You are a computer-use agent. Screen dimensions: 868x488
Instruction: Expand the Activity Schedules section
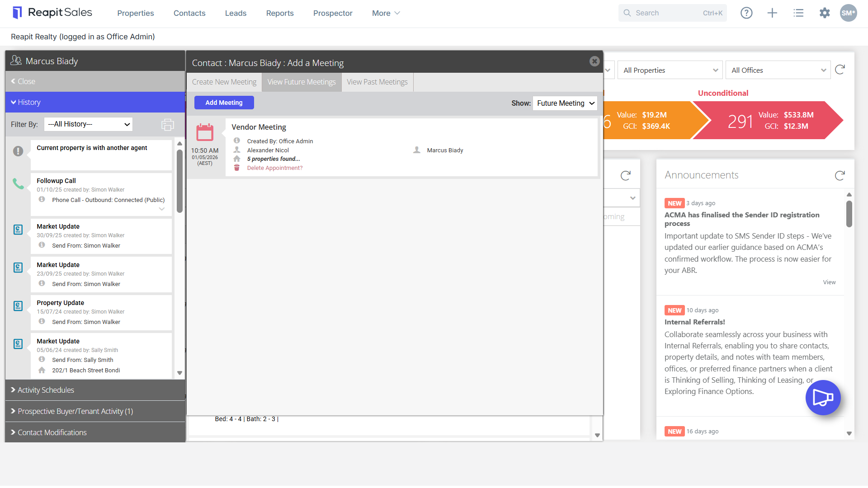click(95, 390)
